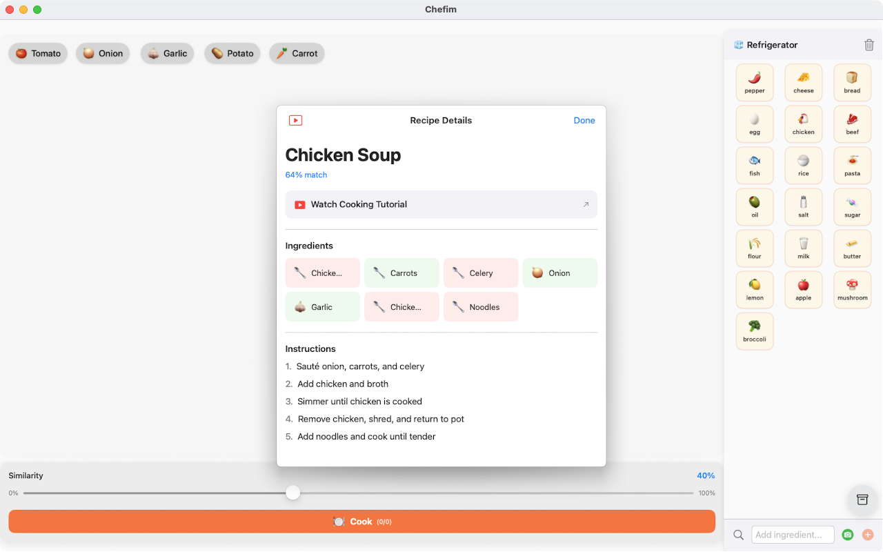Select the pepper item in Refrigerator
The image size is (883, 552).
755,83
